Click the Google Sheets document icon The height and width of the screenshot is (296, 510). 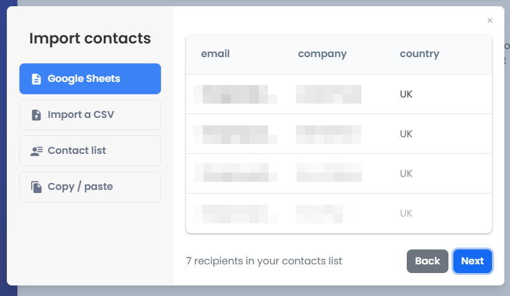click(x=36, y=79)
